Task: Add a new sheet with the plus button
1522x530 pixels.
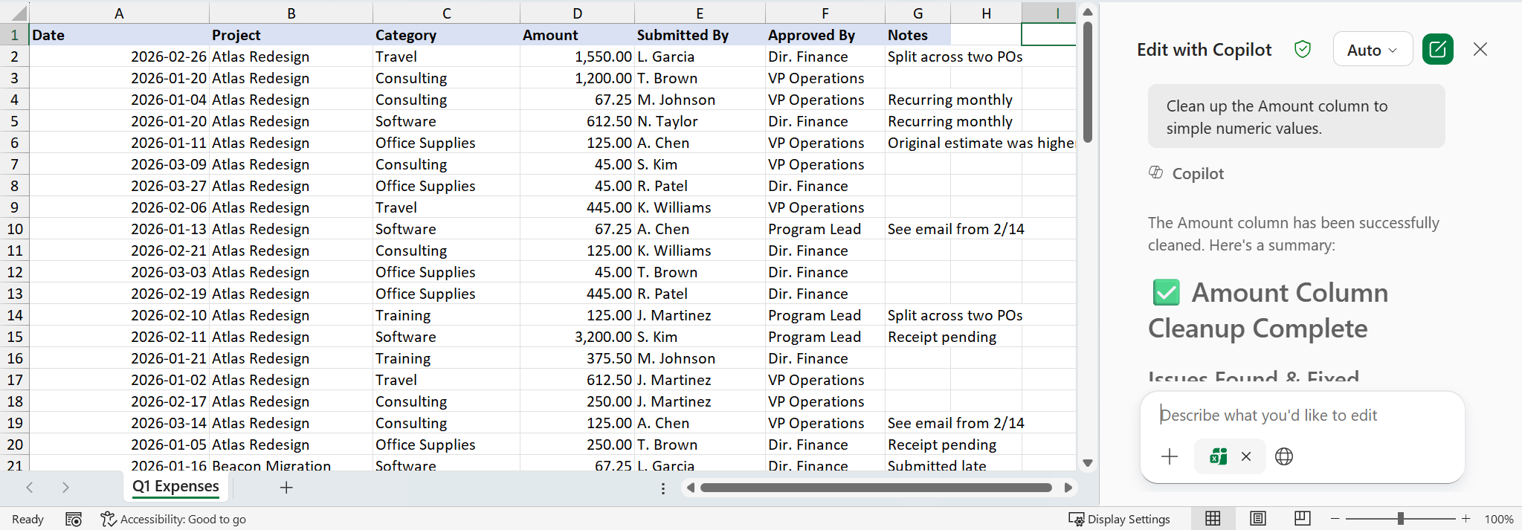Action: pyautogui.click(x=286, y=488)
